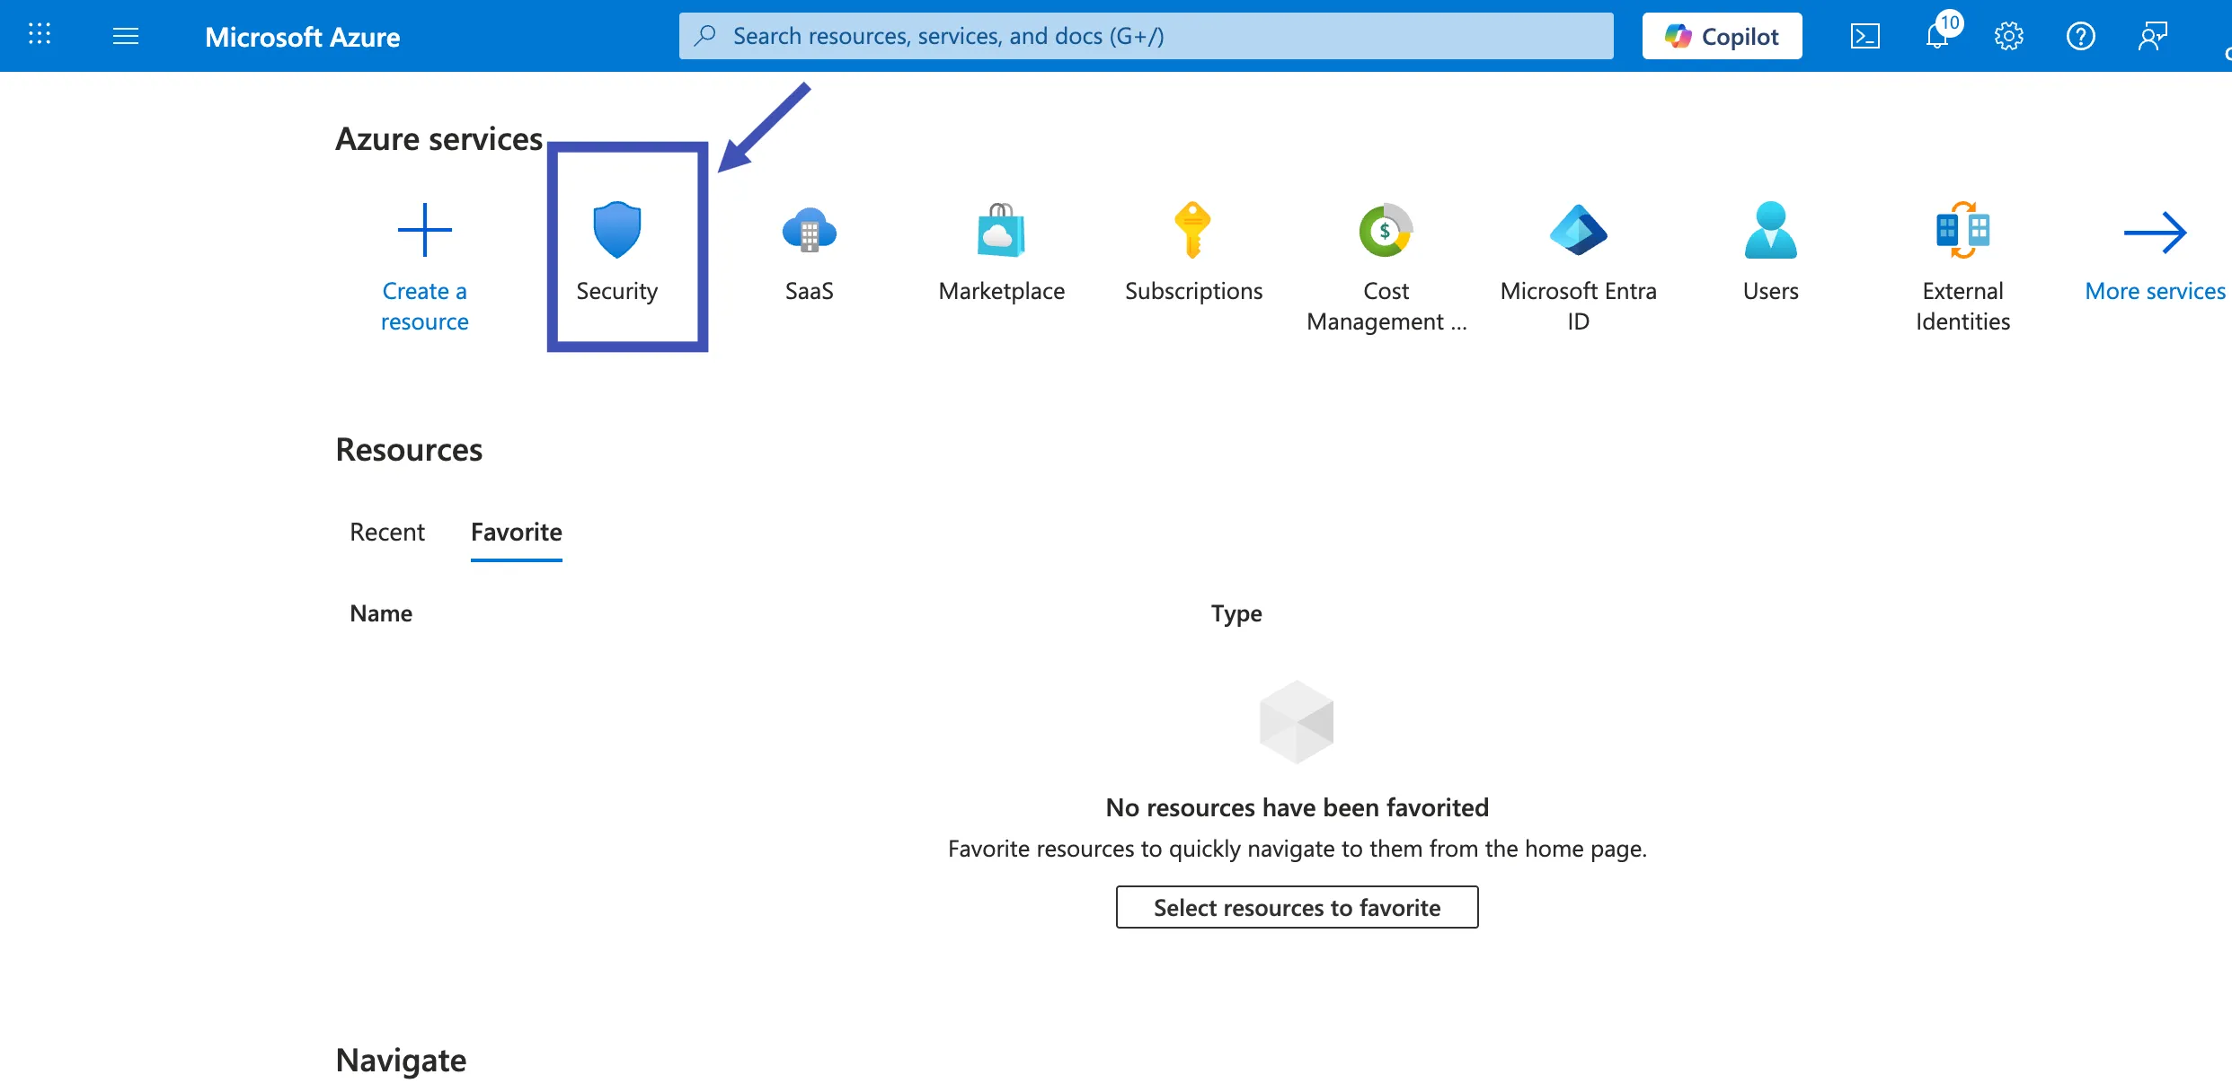
Task: Click the Type column header
Action: [x=1236, y=613]
